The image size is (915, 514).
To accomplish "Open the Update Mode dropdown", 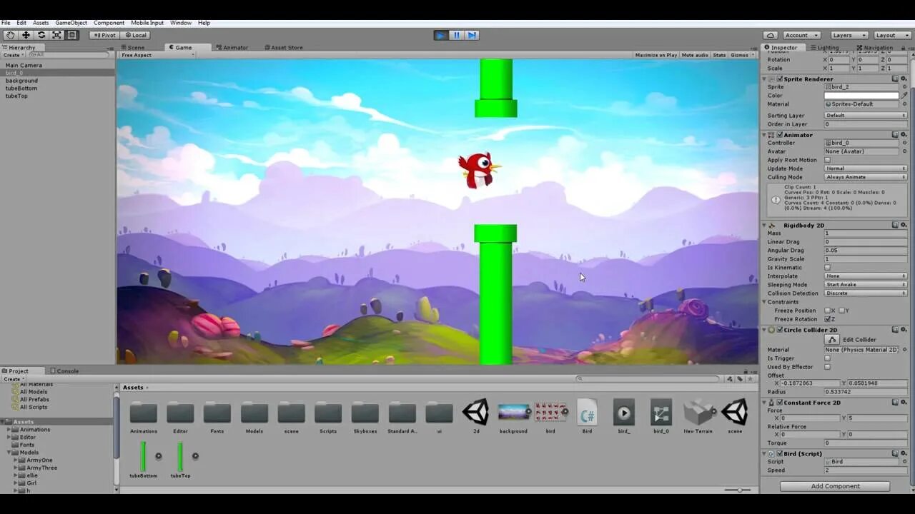I will click(x=866, y=168).
